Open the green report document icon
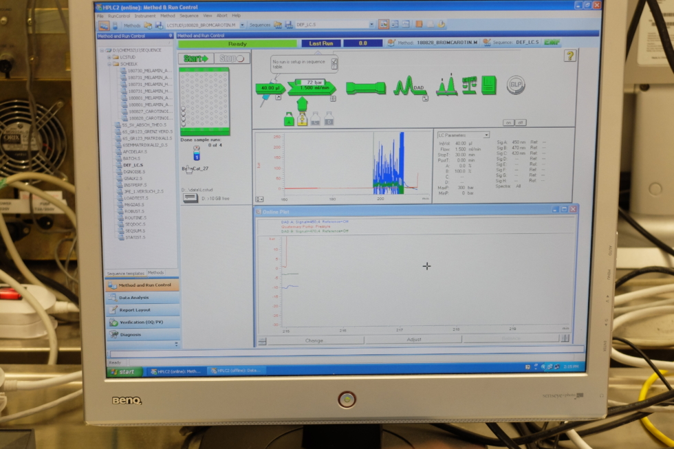674x449 pixels. pos(488,85)
